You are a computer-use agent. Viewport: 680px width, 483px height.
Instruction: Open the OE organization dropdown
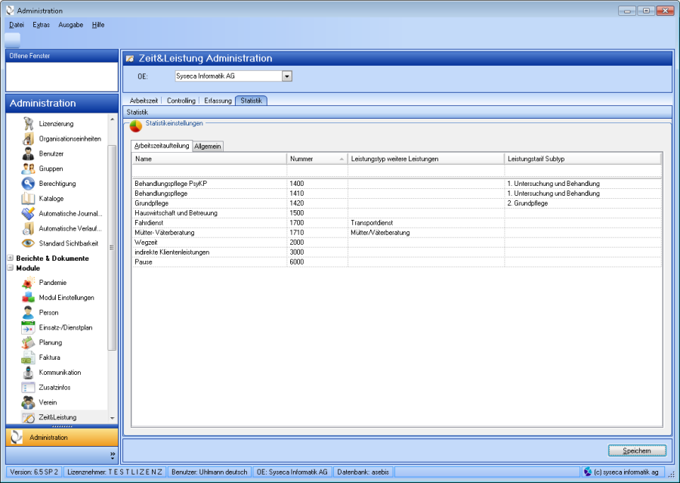[286, 76]
